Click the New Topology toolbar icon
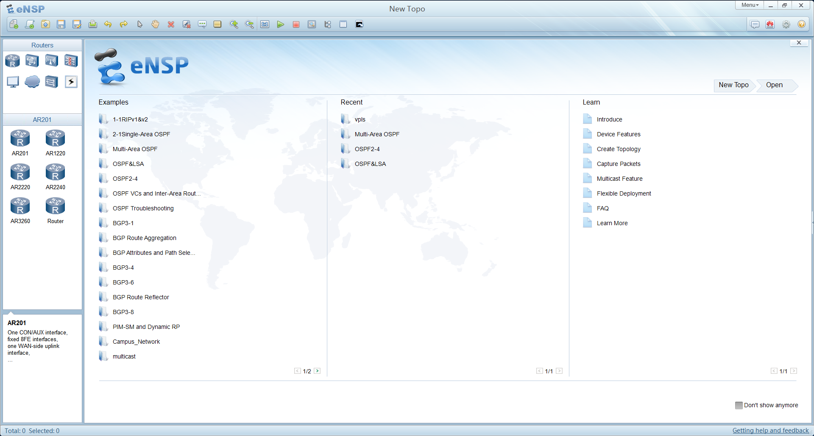The width and height of the screenshot is (814, 436). point(14,24)
